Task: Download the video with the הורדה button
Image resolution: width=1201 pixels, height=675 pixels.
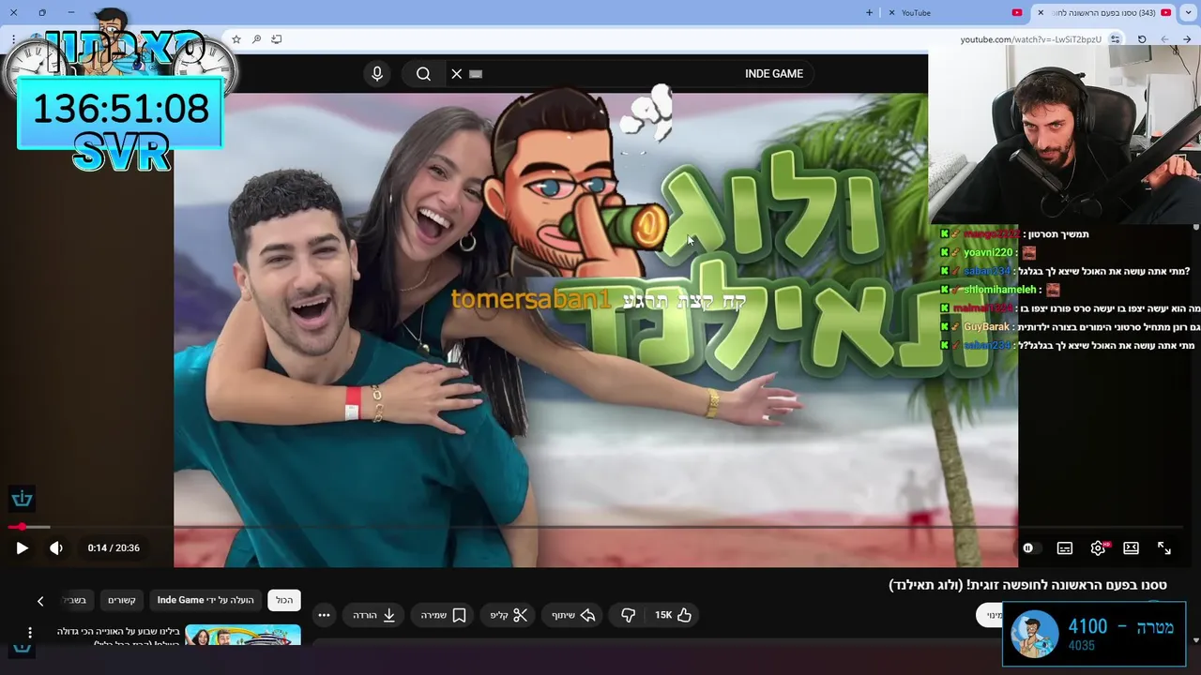Action: tap(374, 615)
